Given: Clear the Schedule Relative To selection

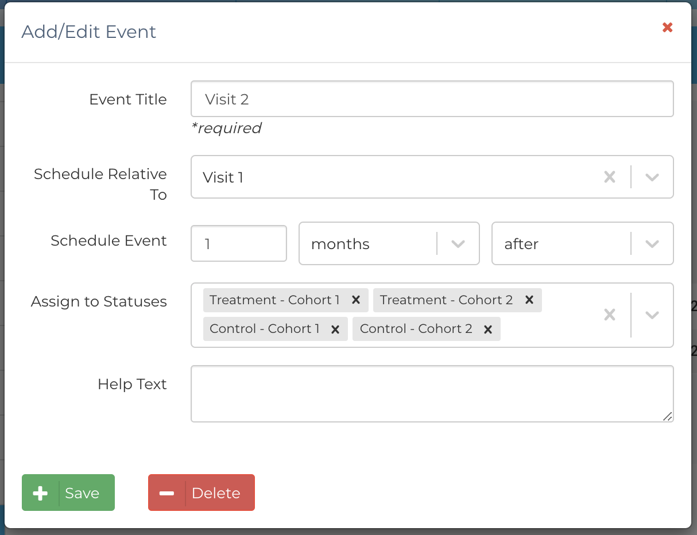Looking at the screenshot, I should (610, 177).
